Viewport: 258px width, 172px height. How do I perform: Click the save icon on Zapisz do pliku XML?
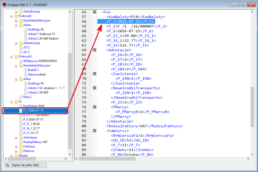click(x=7, y=165)
